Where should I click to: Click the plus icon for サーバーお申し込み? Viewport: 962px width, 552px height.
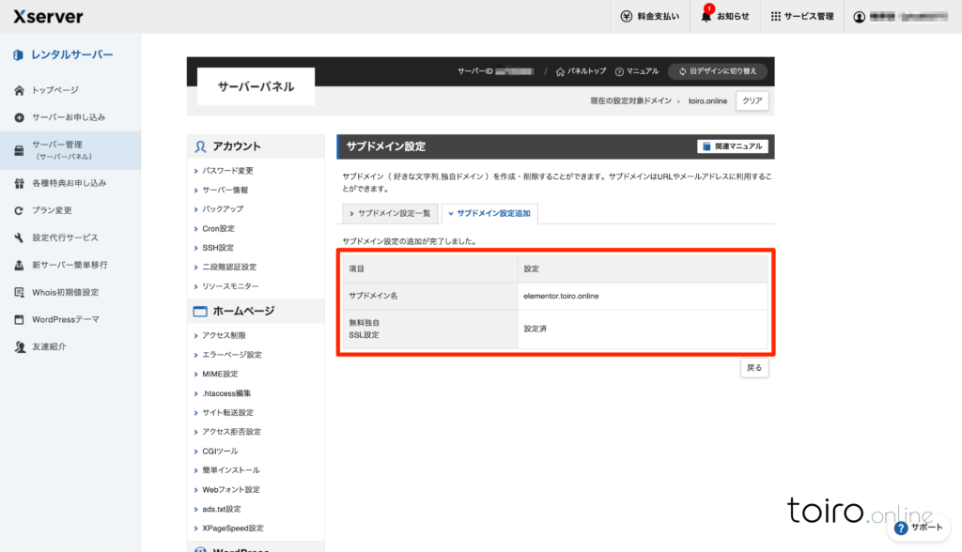point(19,117)
